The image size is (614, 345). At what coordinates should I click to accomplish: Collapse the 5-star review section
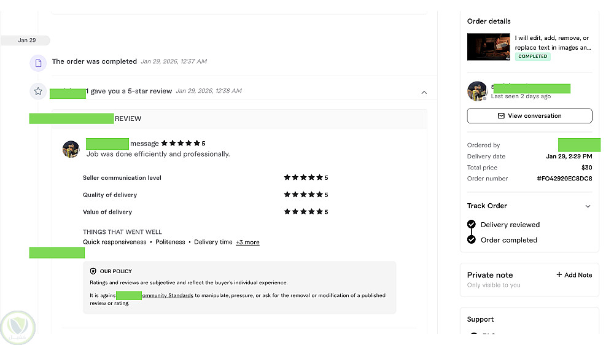coord(424,92)
